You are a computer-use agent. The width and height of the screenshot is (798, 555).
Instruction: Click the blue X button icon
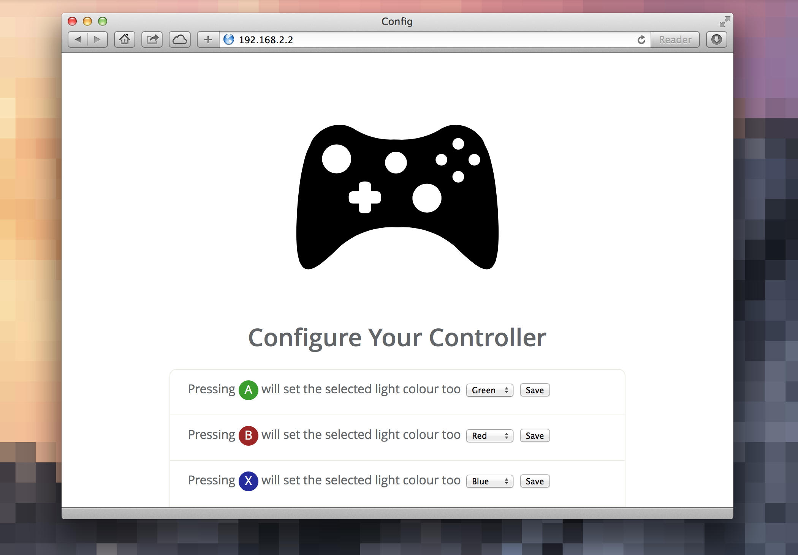[x=249, y=481]
